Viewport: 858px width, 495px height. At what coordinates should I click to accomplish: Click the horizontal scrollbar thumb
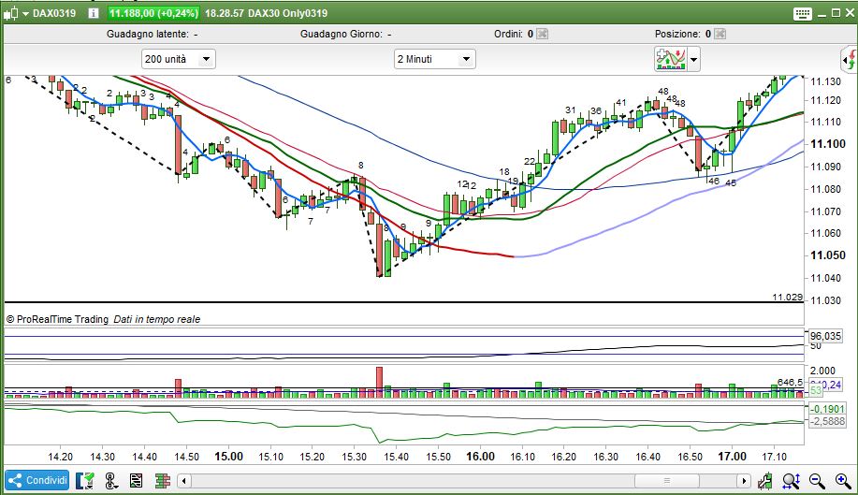pos(666,481)
